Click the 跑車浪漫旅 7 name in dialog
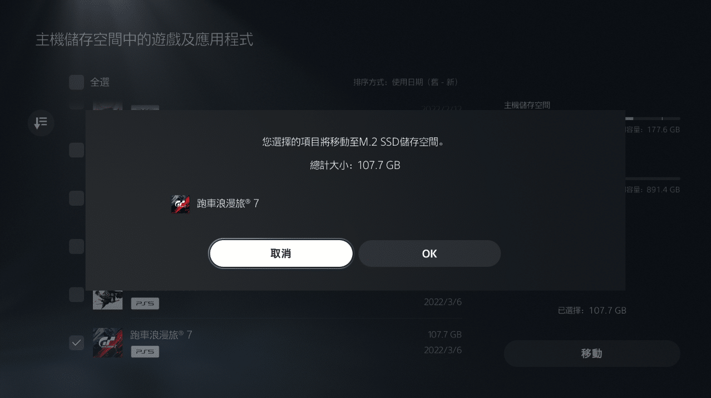The image size is (711, 398). pyautogui.click(x=228, y=203)
